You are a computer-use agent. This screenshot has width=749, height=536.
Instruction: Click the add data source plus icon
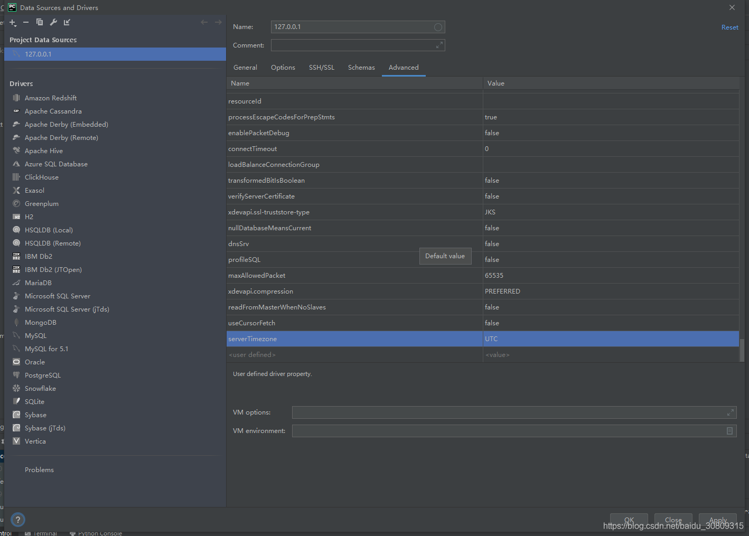click(x=13, y=22)
